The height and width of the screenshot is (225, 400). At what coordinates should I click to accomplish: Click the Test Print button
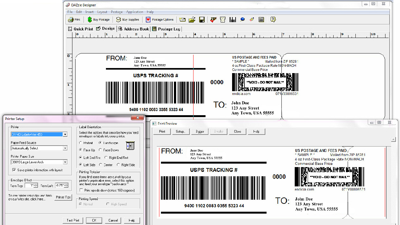coord(73,220)
